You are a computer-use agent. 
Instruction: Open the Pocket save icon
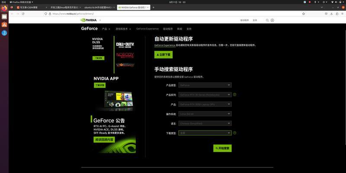point(326,14)
